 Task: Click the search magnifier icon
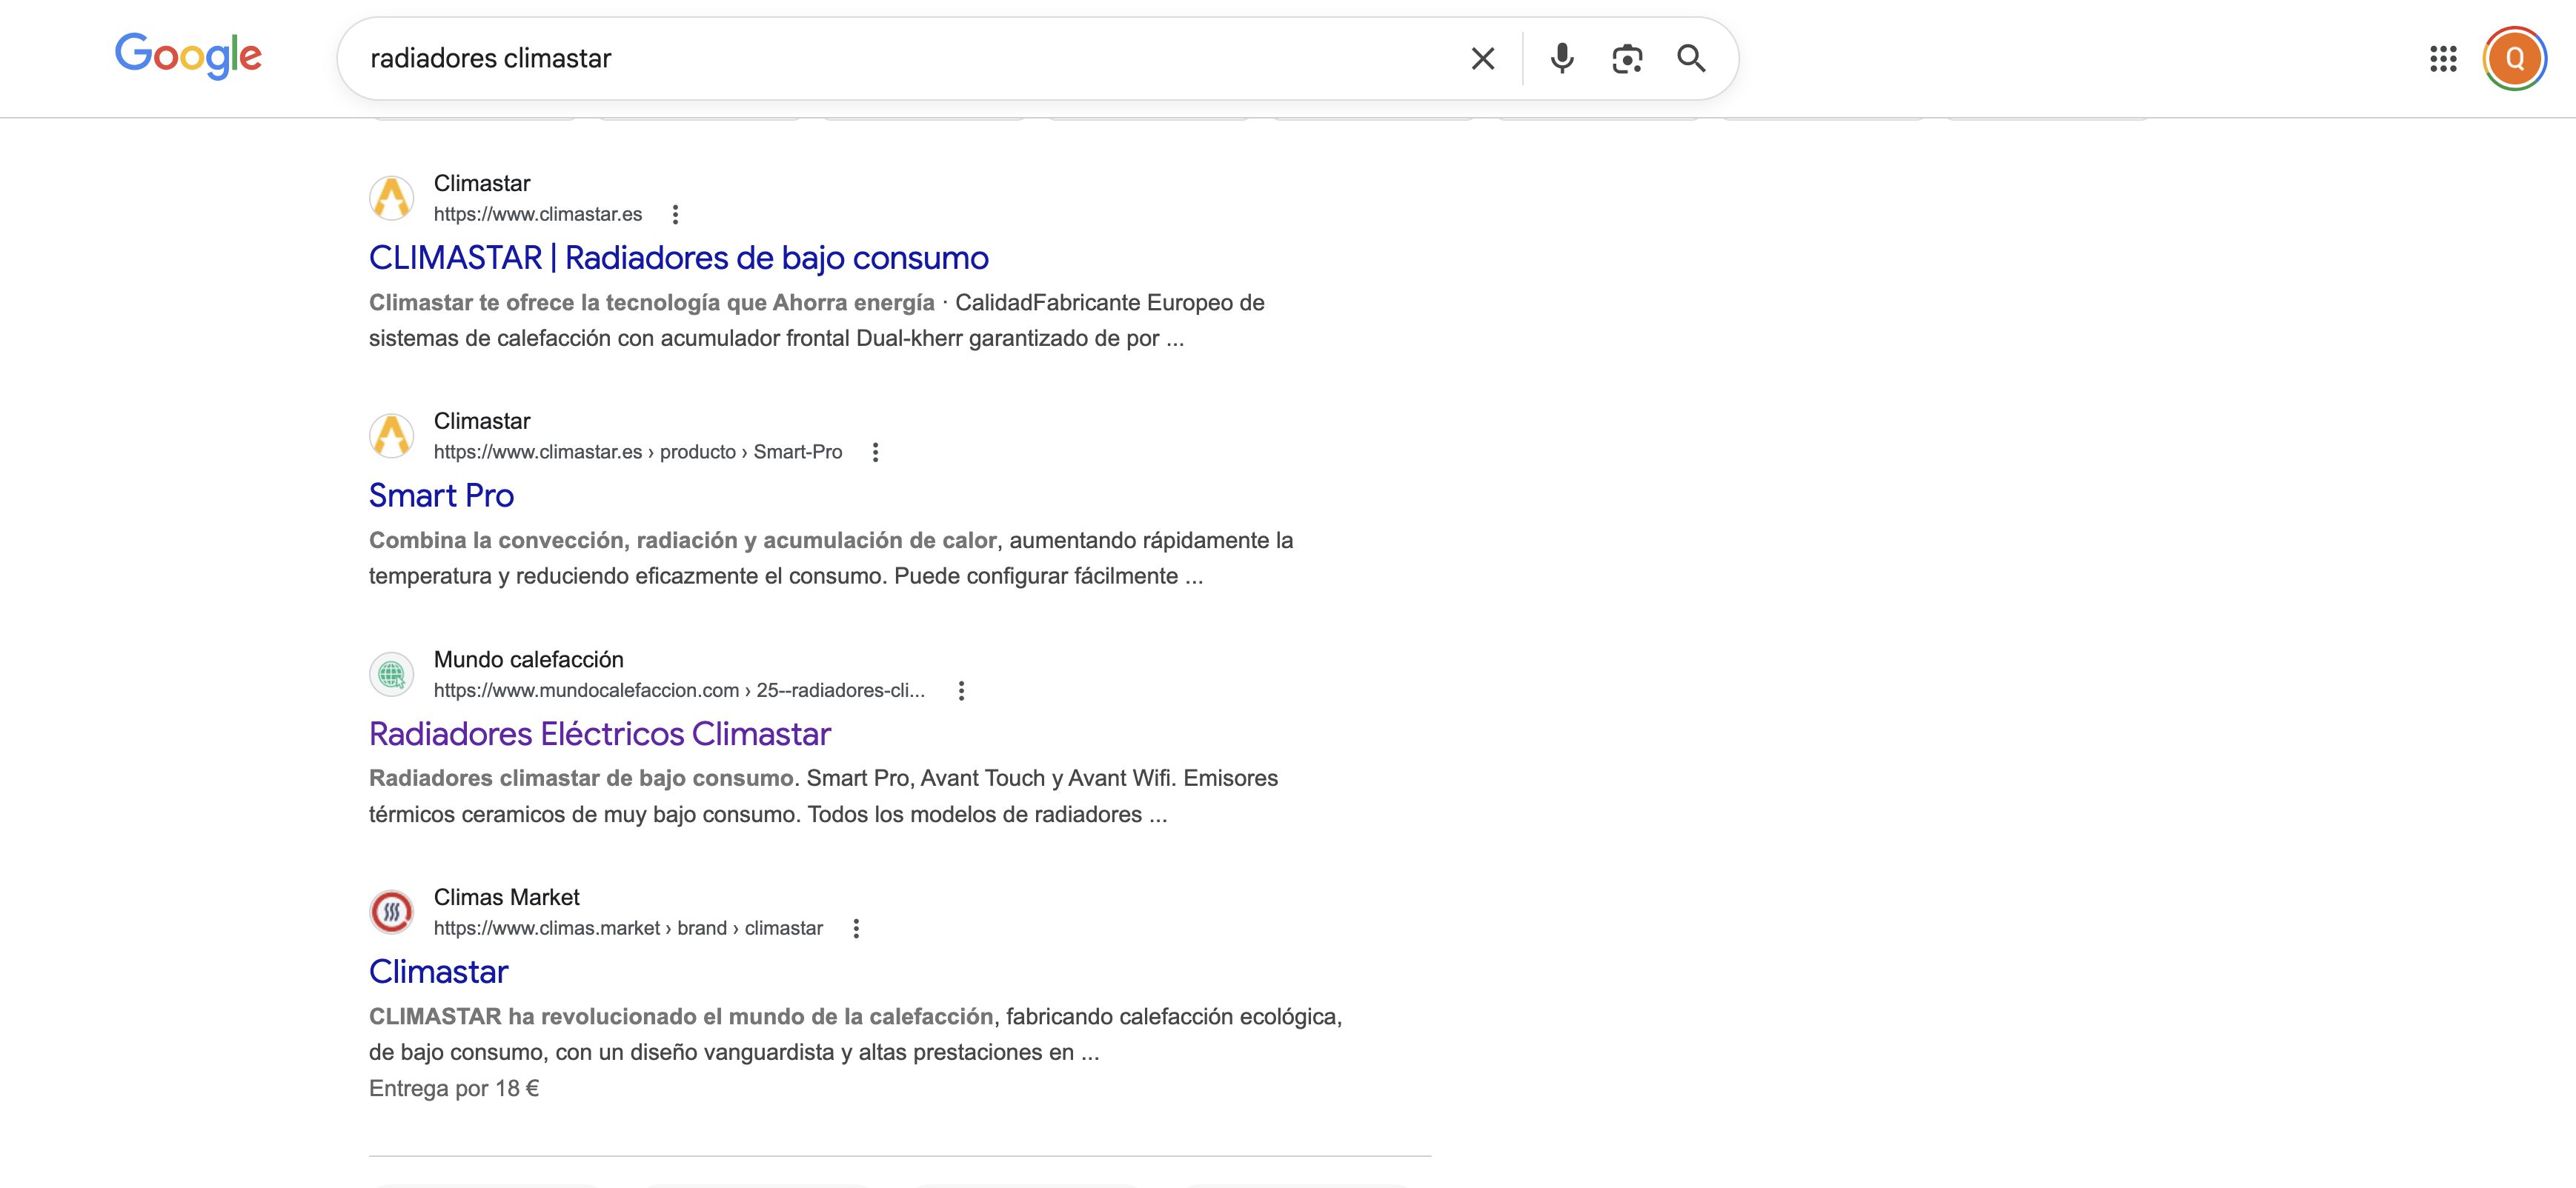[1692, 58]
